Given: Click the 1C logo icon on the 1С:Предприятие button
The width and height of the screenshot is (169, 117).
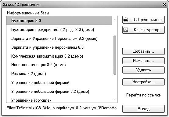Looking at the screenshot, I should pos(126,20).
